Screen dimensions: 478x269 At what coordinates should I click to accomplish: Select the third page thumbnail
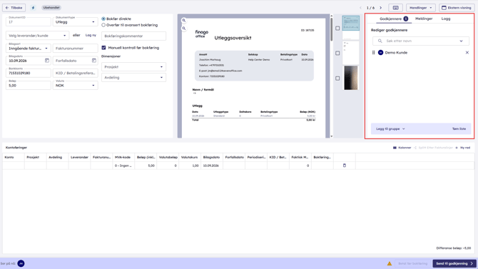351,78
